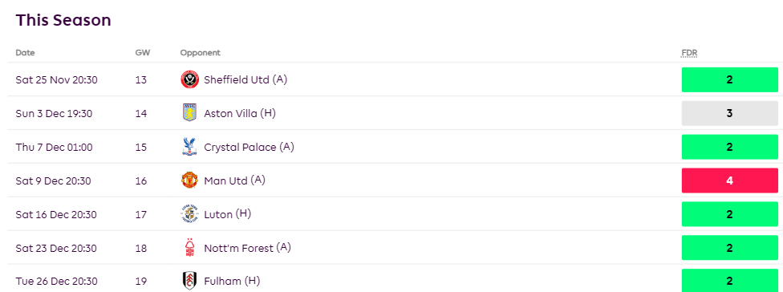Select the Aston Villa (H) opponent name

point(240,113)
